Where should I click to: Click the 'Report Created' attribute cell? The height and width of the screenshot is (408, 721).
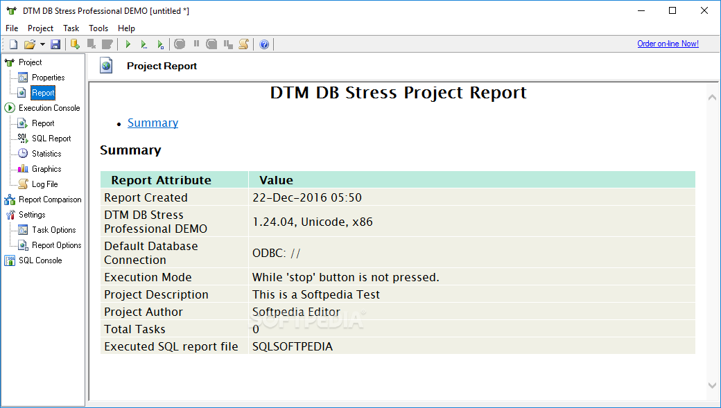click(174, 197)
